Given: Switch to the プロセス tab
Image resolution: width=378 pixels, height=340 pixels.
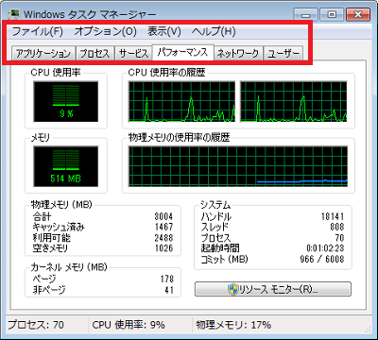Looking at the screenshot, I should (94, 54).
